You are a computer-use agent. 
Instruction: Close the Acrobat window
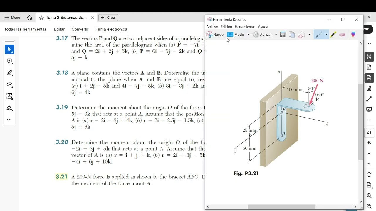pyautogui.click(x=369, y=17)
